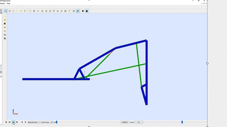This screenshot has width=227, height=127.
Task: Open the Help menu
Action: click(9, 4)
